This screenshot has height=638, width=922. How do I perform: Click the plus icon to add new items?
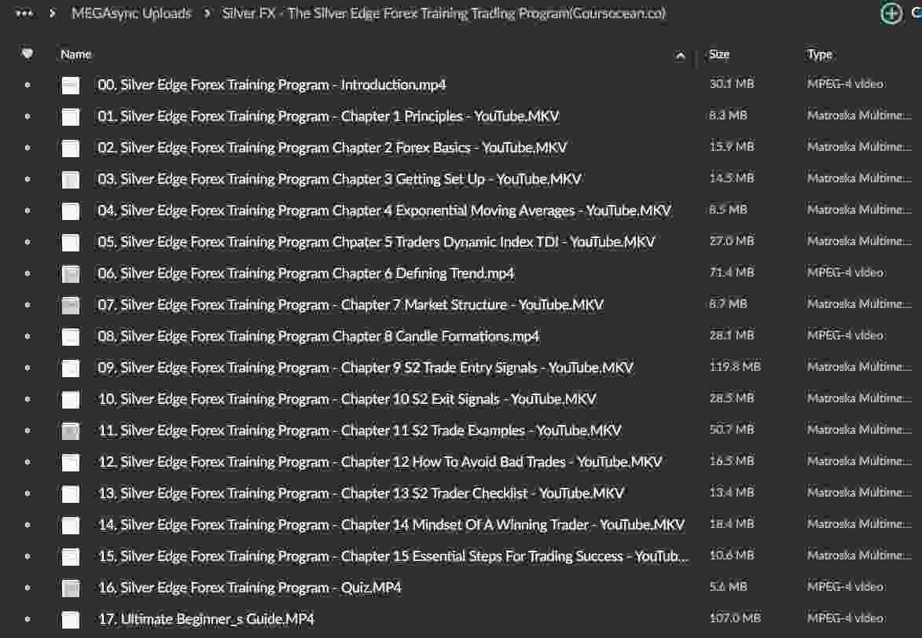[x=891, y=13]
